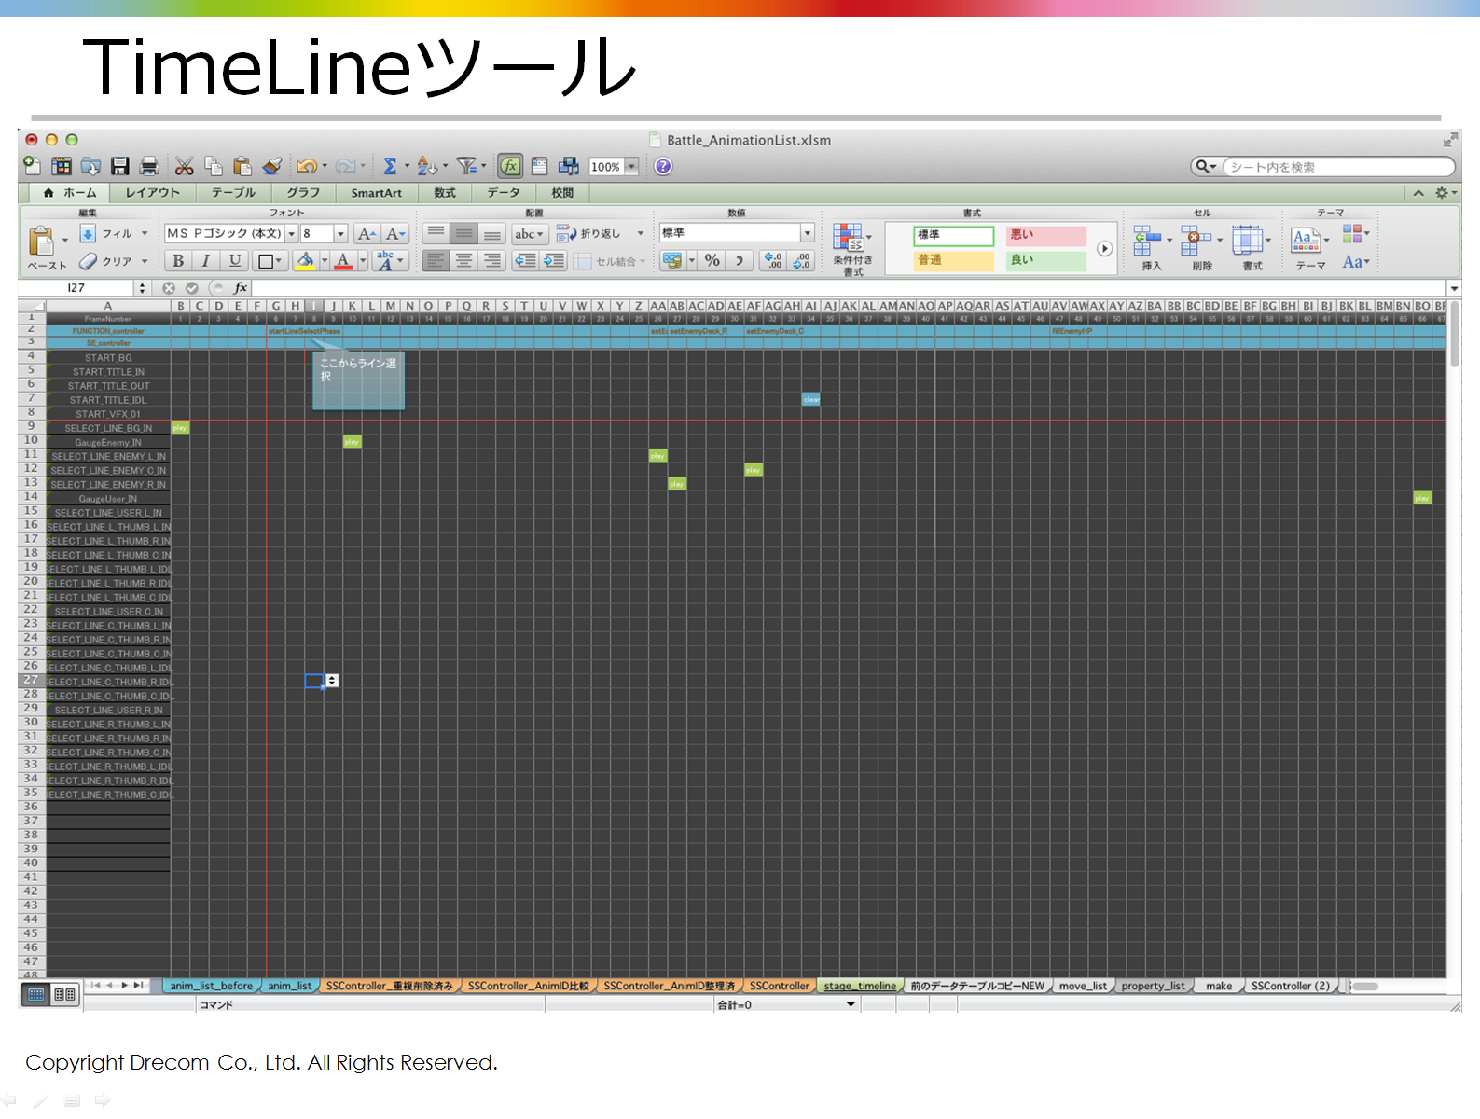The width and height of the screenshot is (1480, 1119).
Task: Open the レイアウト ribbon tab
Action: click(x=152, y=193)
